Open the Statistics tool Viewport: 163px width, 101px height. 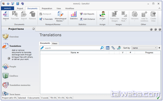(x=73, y=15)
